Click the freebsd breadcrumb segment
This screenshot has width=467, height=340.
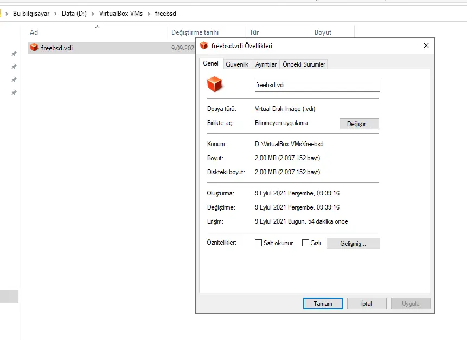click(165, 14)
